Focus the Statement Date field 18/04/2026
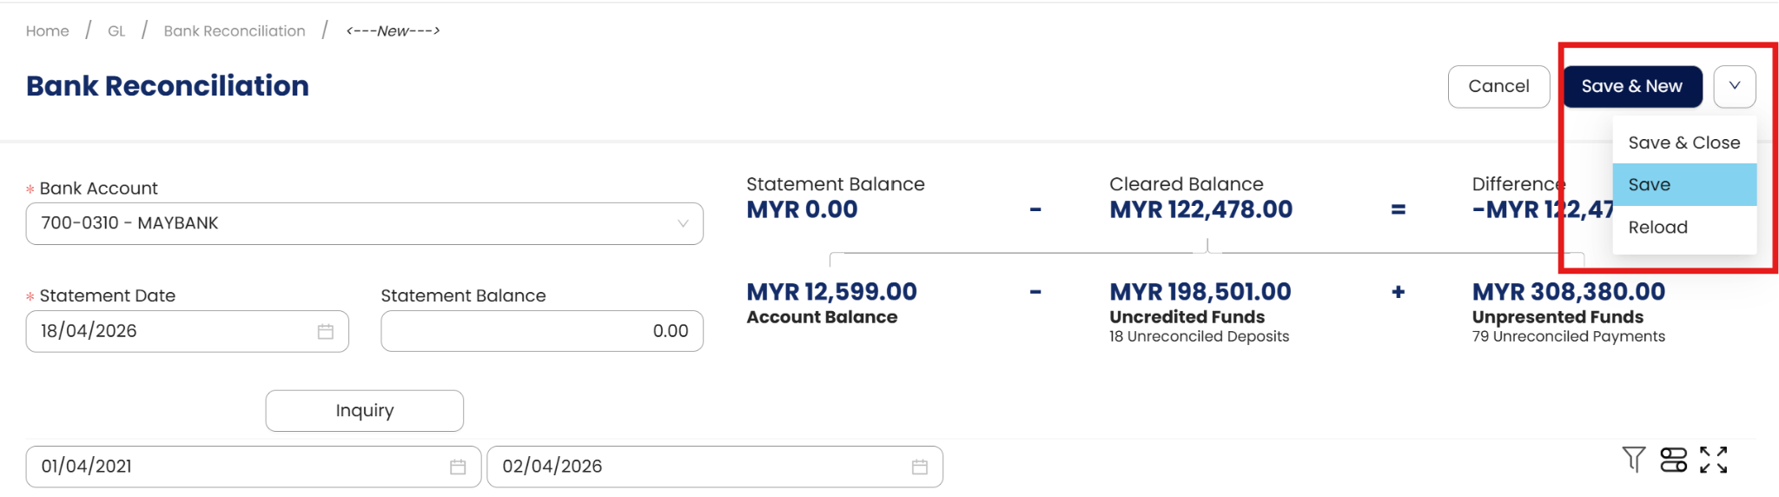The image size is (1779, 497). pos(165,332)
